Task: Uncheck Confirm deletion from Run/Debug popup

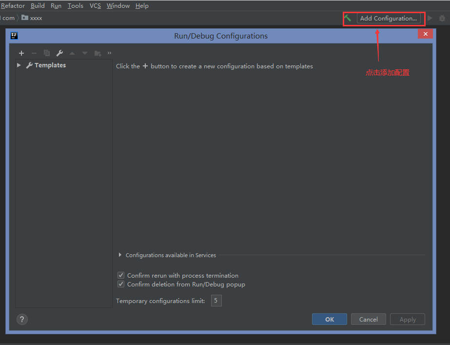Action: [121, 284]
